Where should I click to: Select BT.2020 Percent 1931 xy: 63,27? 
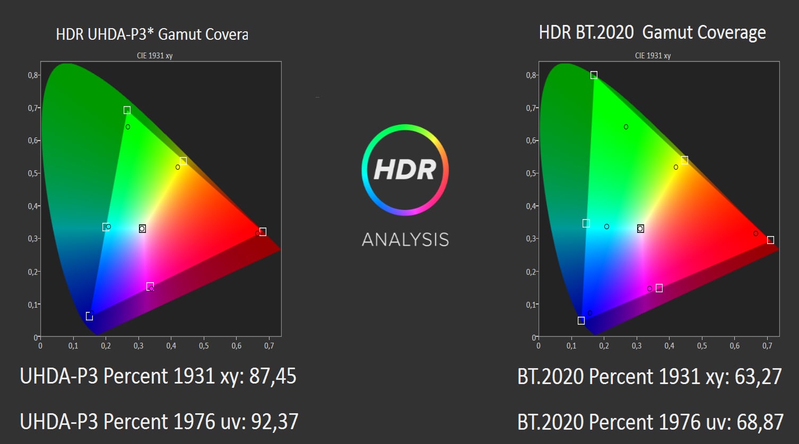pyautogui.click(x=650, y=376)
